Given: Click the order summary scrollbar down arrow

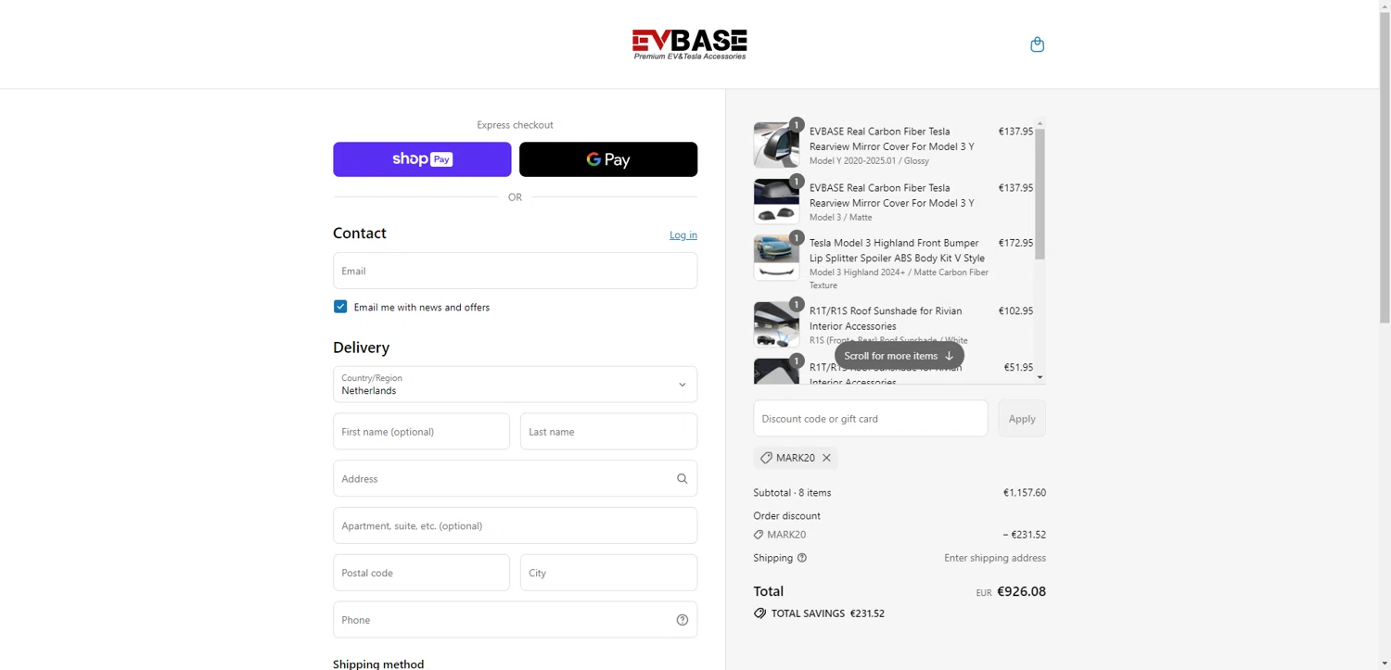Looking at the screenshot, I should (x=1040, y=377).
